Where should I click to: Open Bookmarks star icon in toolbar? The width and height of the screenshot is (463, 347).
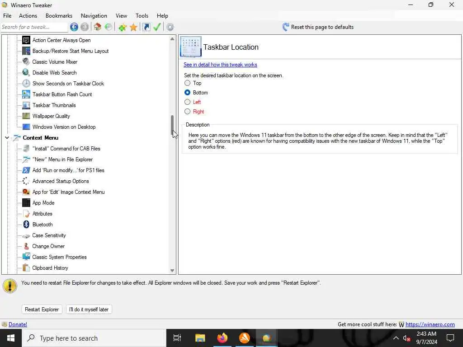tap(133, 27)
